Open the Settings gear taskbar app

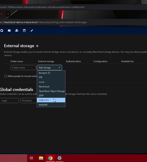click(x=59, y=158)
